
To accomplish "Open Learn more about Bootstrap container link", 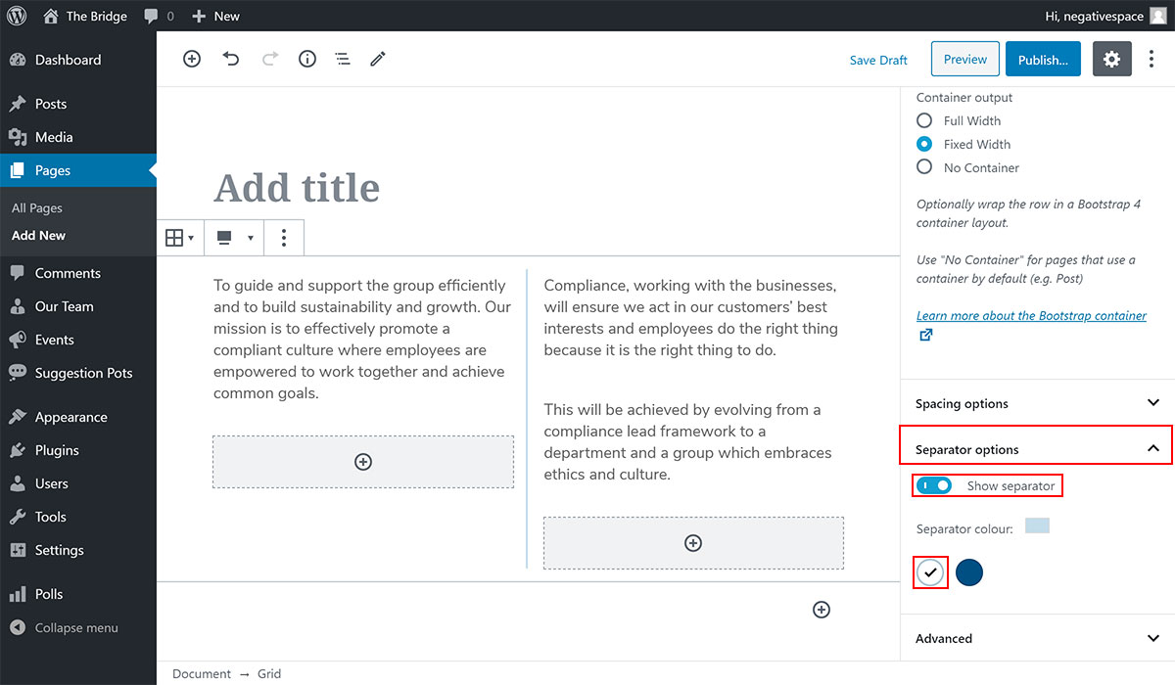I will click(1031, 316).
